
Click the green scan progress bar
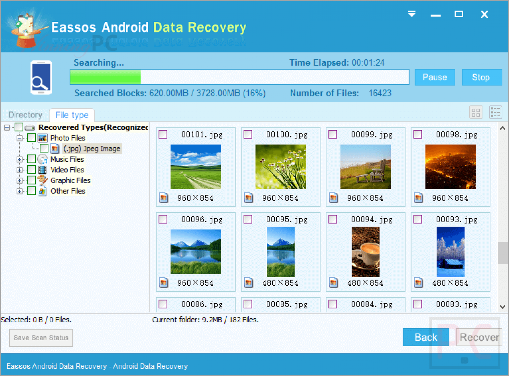point(239,77)
